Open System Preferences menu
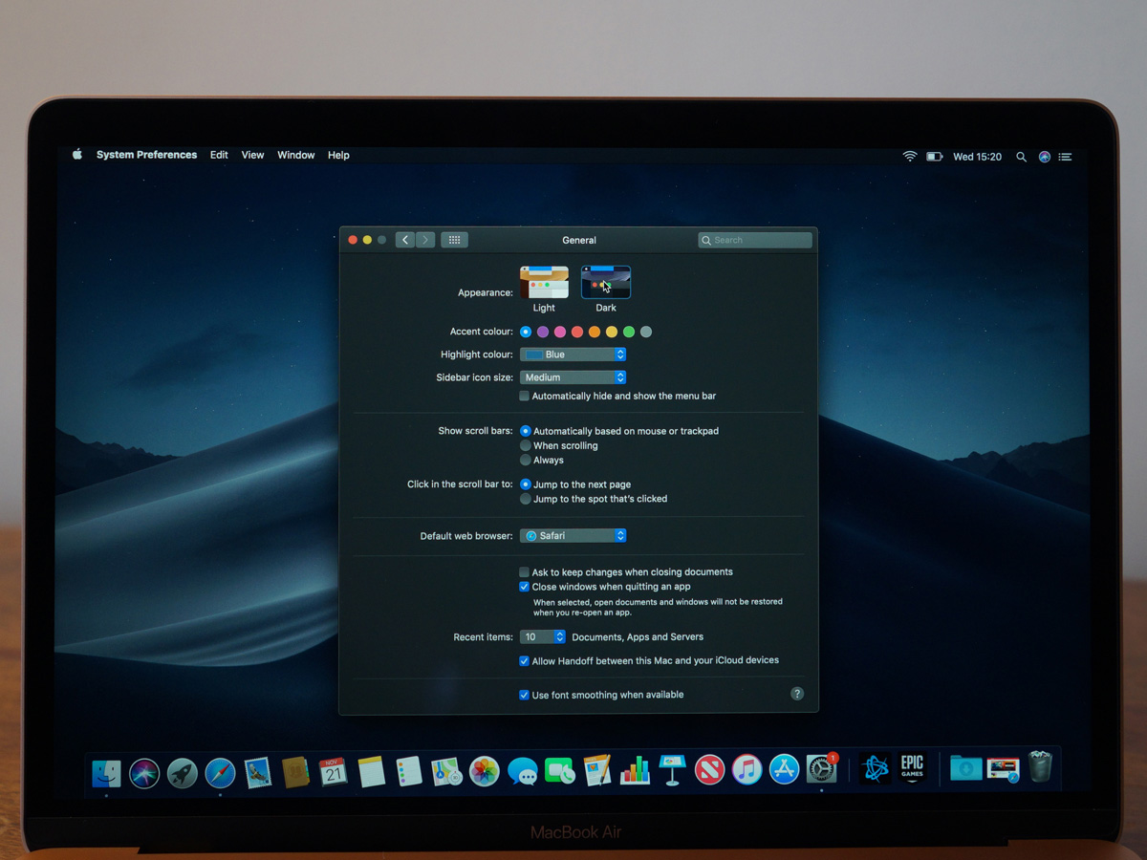 point(146,155)
